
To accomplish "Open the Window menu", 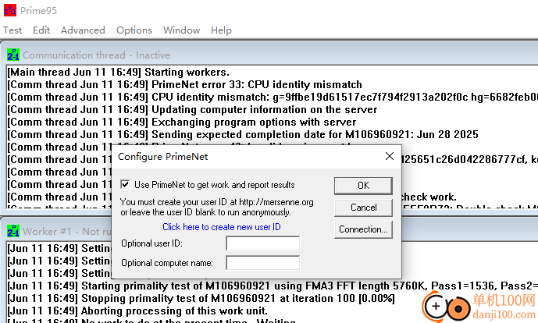I will point(181,30).
